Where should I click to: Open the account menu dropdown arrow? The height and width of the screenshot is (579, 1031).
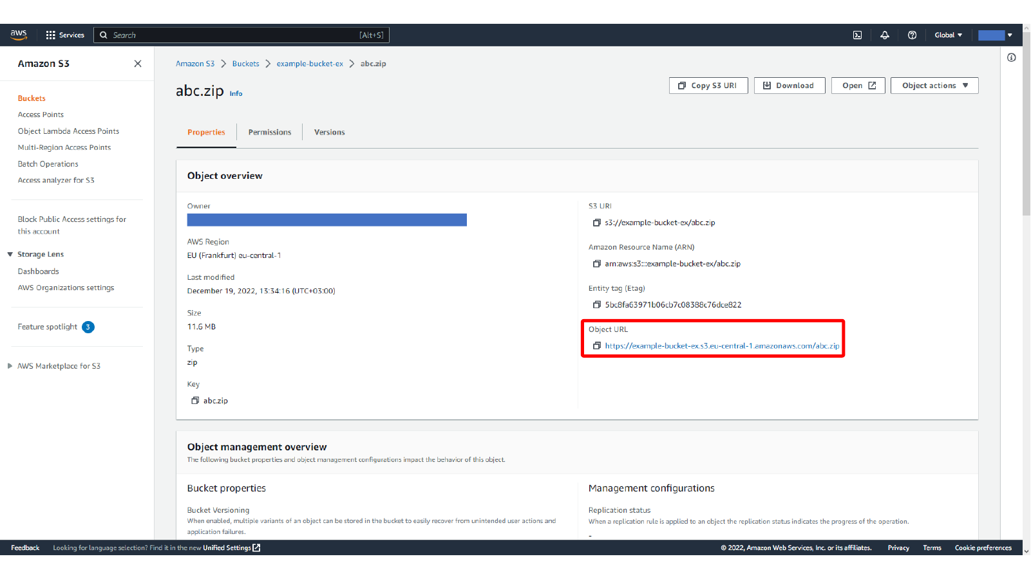(x=1010, y=35)
